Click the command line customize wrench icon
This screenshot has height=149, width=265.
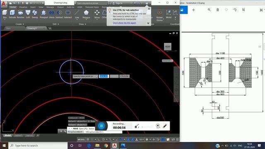click(x=65, y=131)
